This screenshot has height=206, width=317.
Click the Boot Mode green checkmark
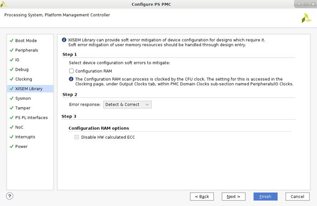pyautogui.click(x=11, y=40)
